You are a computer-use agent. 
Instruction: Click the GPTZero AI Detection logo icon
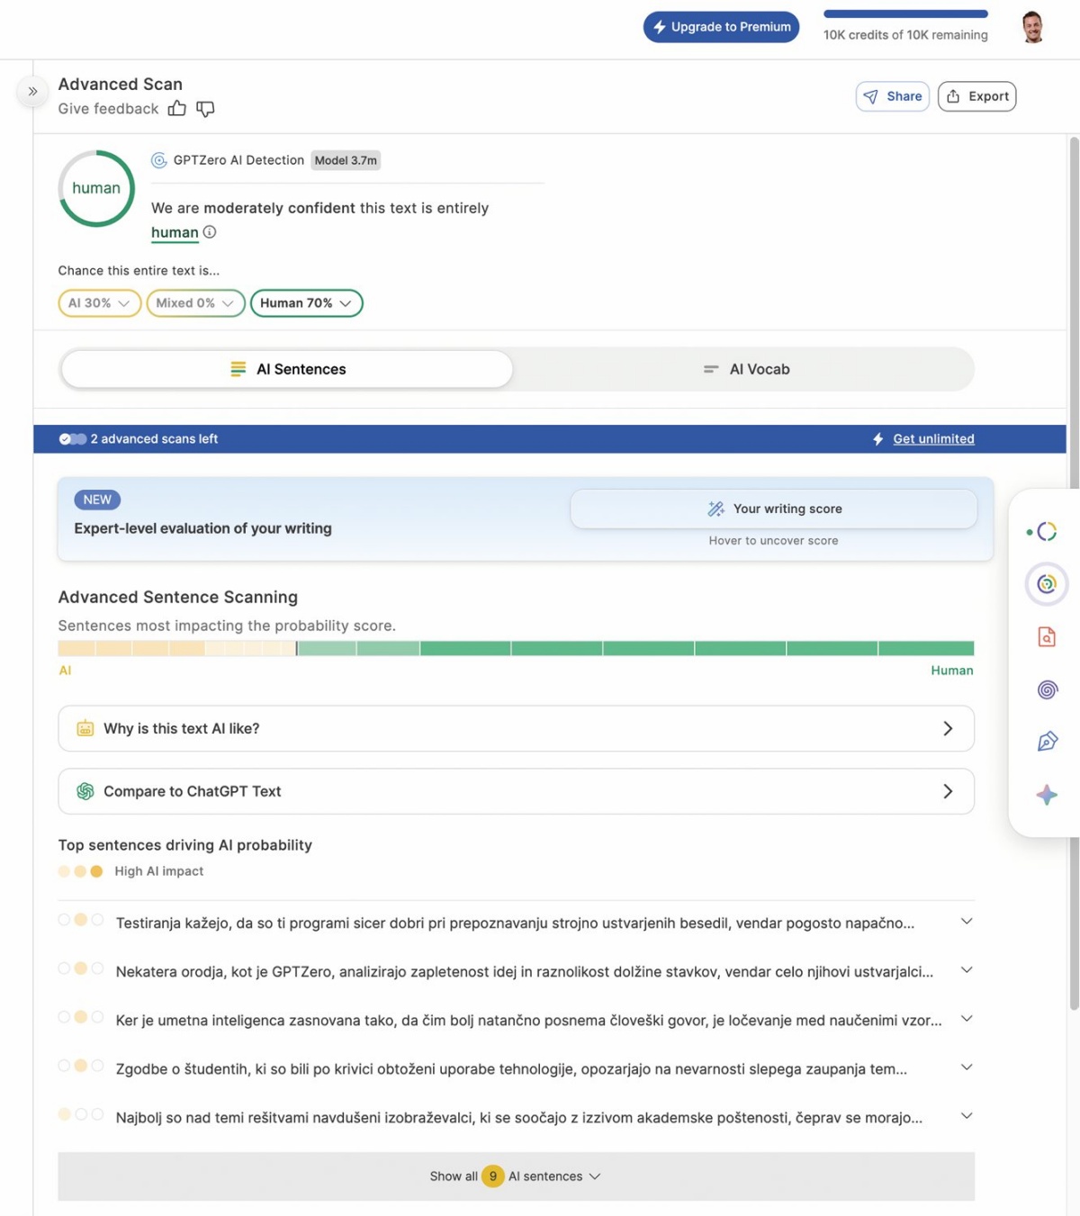(x=159, y=160)
